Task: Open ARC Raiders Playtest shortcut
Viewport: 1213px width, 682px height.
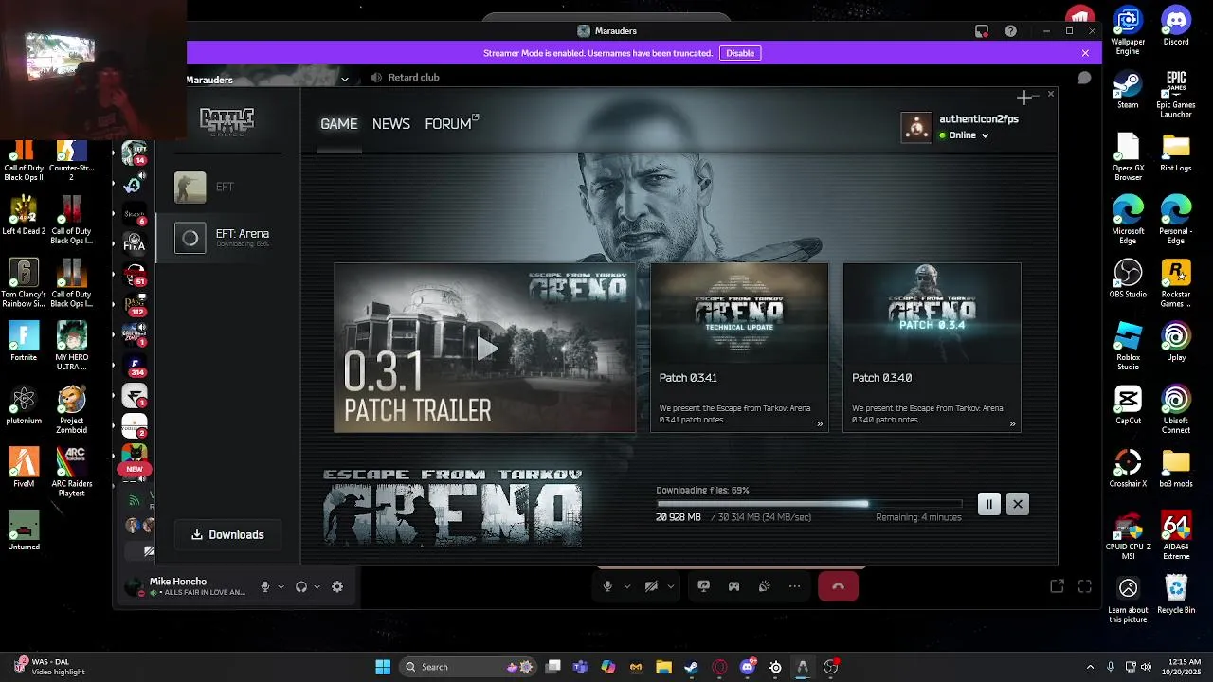Action: [71, 473]
